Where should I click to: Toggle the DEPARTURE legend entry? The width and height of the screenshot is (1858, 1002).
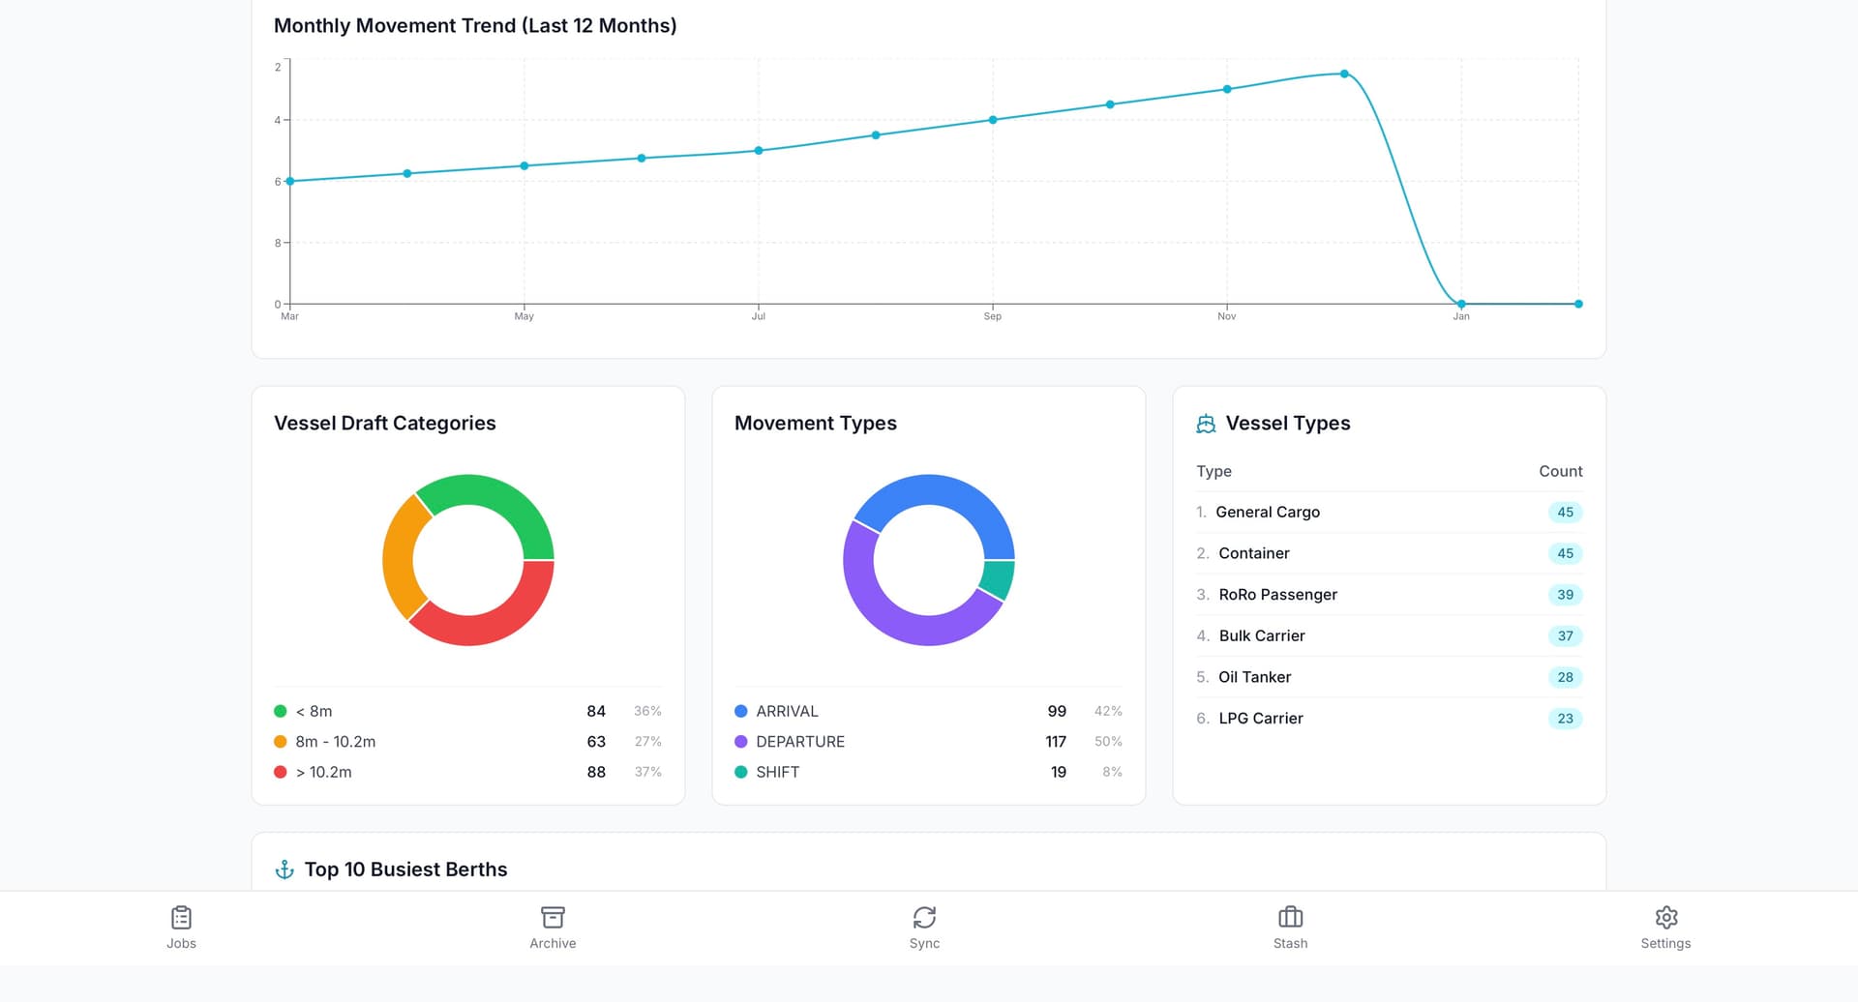pyautogui.click(x=800, y=741)
